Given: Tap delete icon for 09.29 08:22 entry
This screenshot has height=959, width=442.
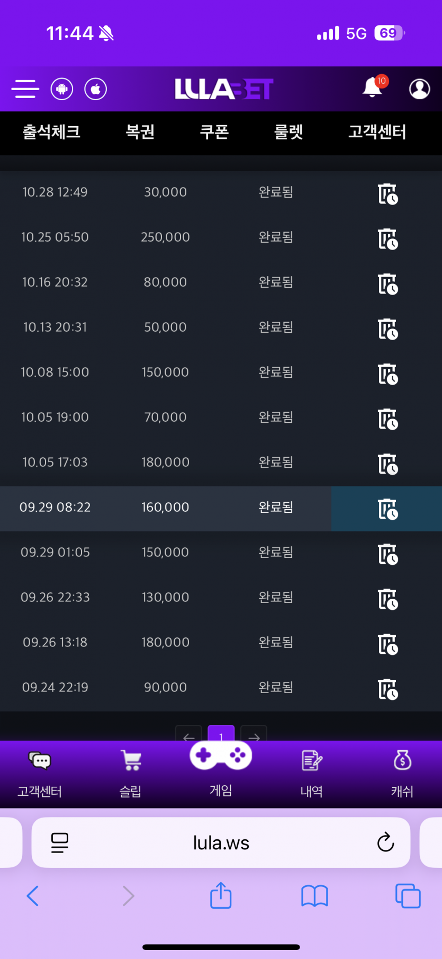Looking at the screenshot, I should [387, 509].
